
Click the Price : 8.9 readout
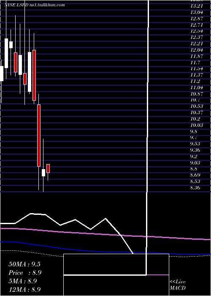pos(25,273)
